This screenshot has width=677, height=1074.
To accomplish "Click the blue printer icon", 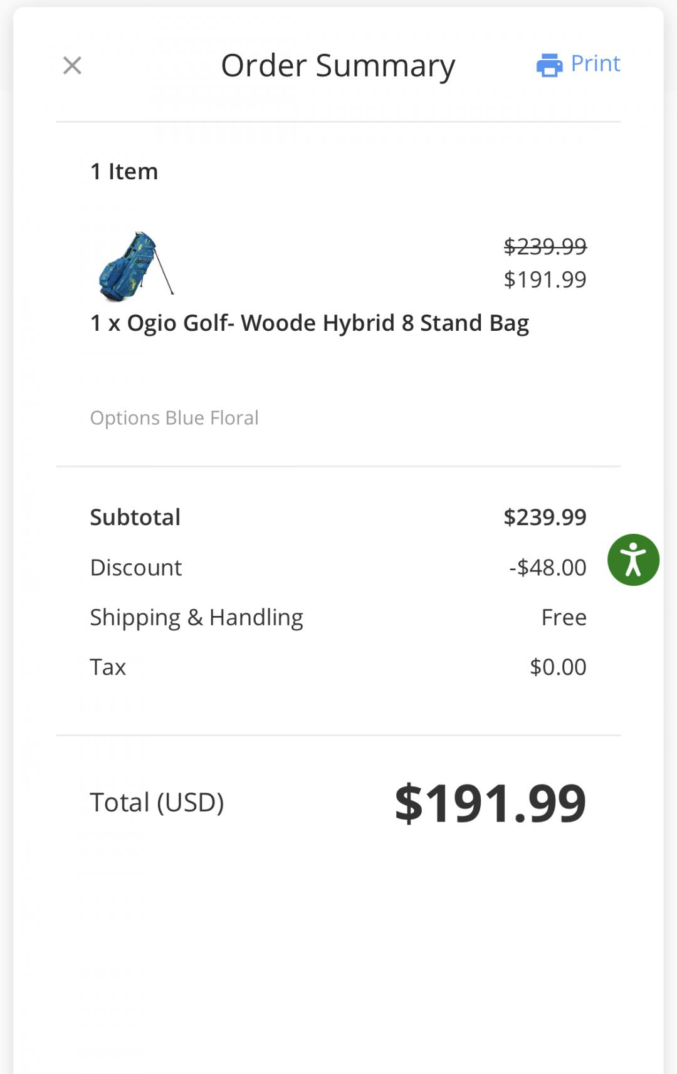I will pos(549,65).
